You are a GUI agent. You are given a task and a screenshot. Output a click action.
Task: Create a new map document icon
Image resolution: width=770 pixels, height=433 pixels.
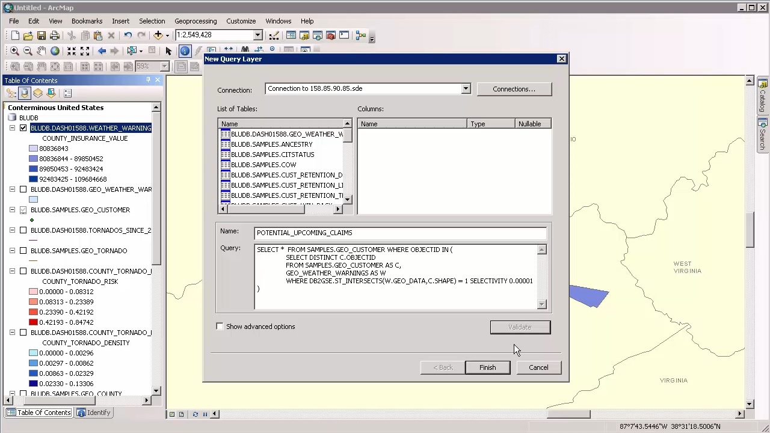[x=15, y=35]
